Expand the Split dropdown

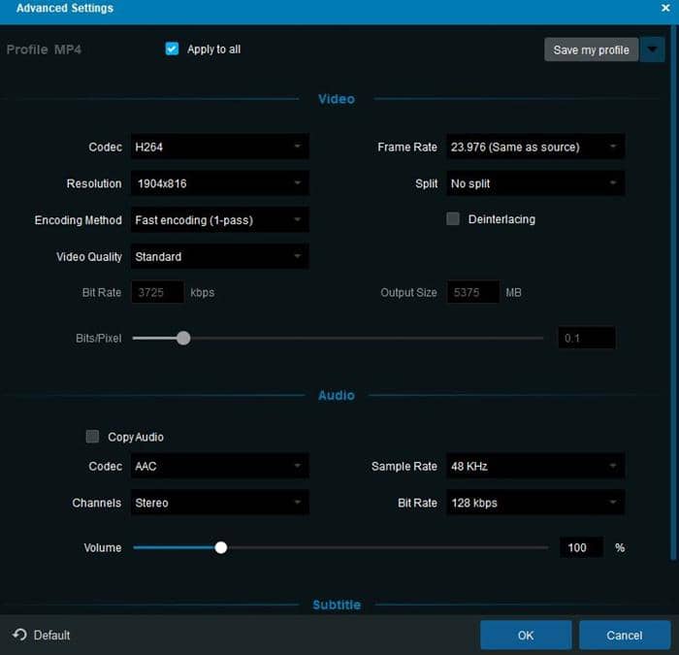tap(534, 183)
